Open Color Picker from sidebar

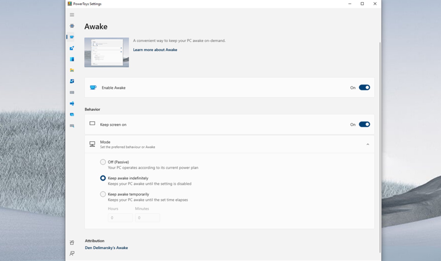pyautogui.click(x=72, y=48)
